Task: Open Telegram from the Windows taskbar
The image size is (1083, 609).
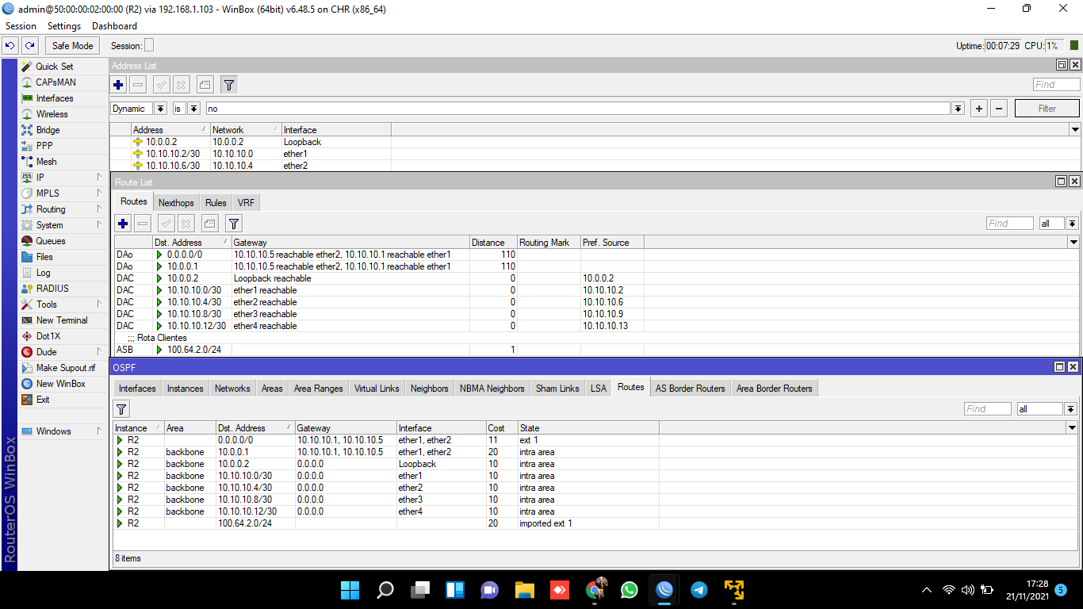Action: pyautogui.click(x=699, y=590)
